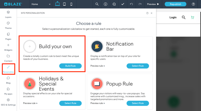Open SEO & Settings sidebar item
The image size is (201, 111).
(8, 102)
